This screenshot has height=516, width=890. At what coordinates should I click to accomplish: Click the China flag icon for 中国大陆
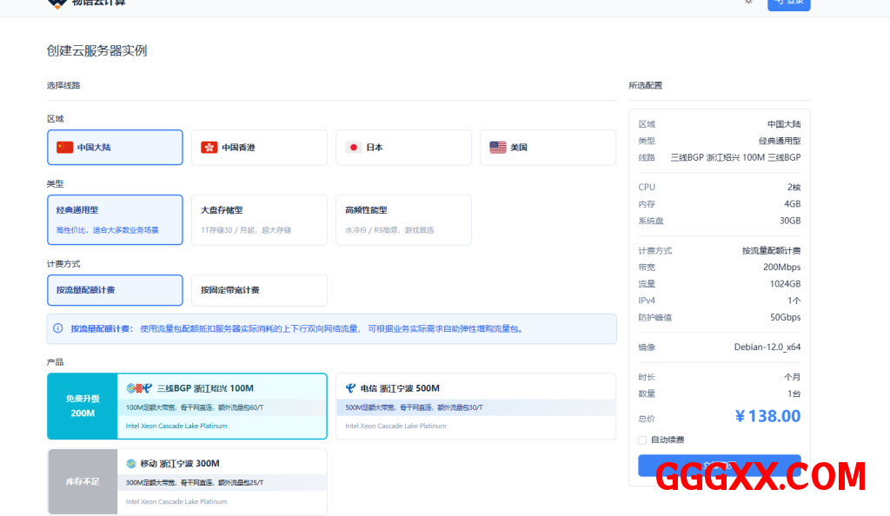(65, 148)
